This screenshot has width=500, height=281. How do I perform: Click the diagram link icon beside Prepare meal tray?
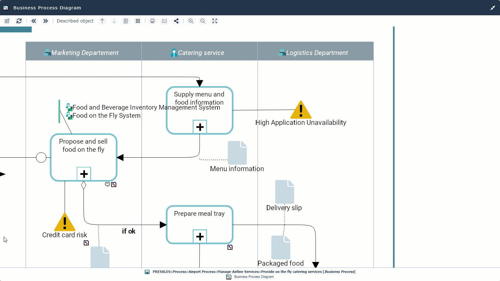[x=230, y=247]
